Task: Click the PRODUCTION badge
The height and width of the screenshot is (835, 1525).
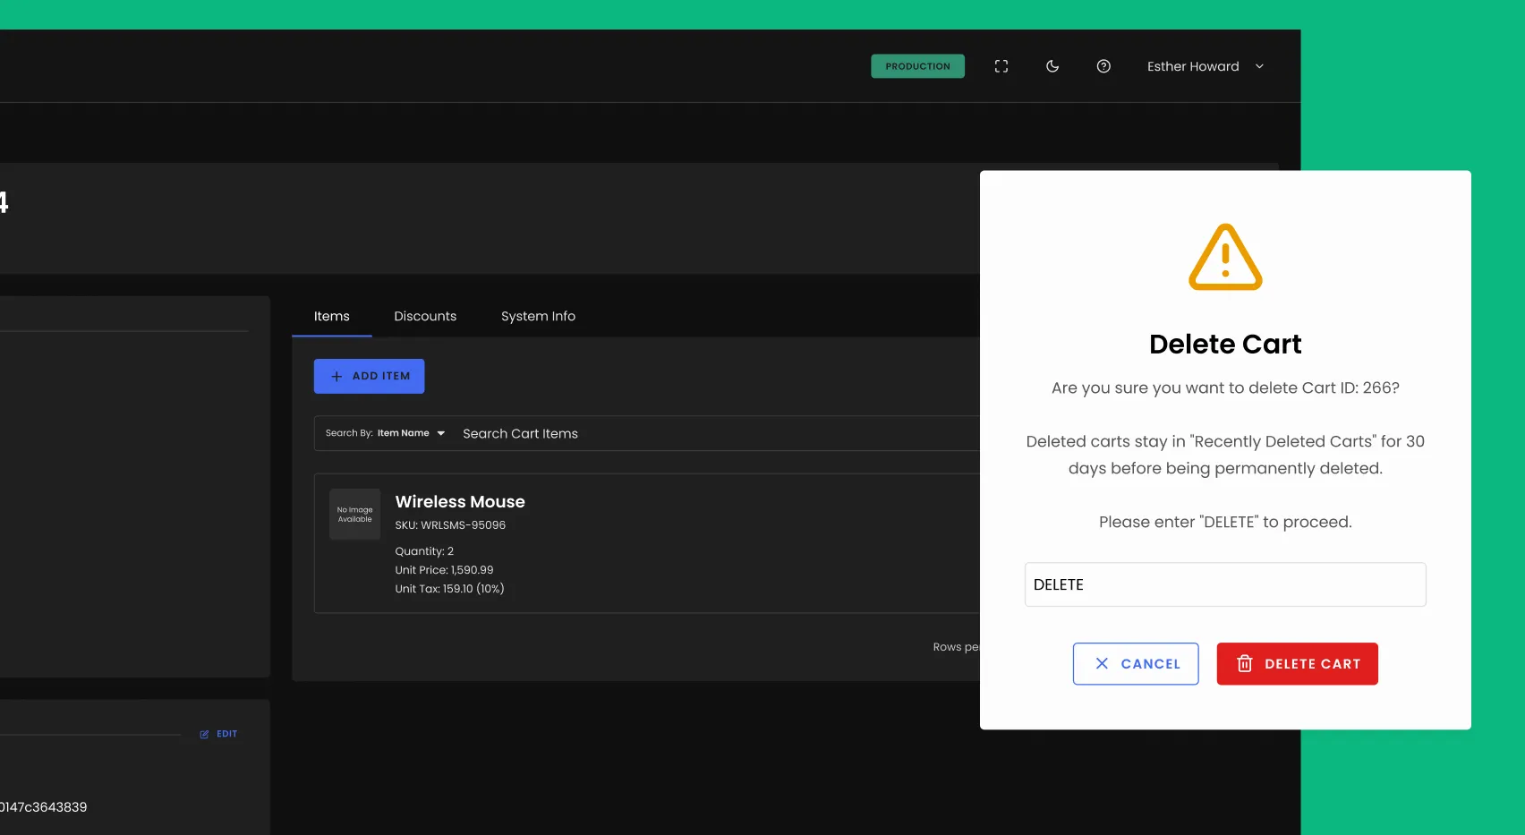Action: coord(917,65)
